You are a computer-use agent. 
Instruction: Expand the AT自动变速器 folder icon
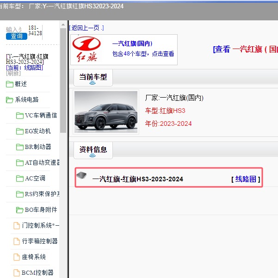click(20, 163)
